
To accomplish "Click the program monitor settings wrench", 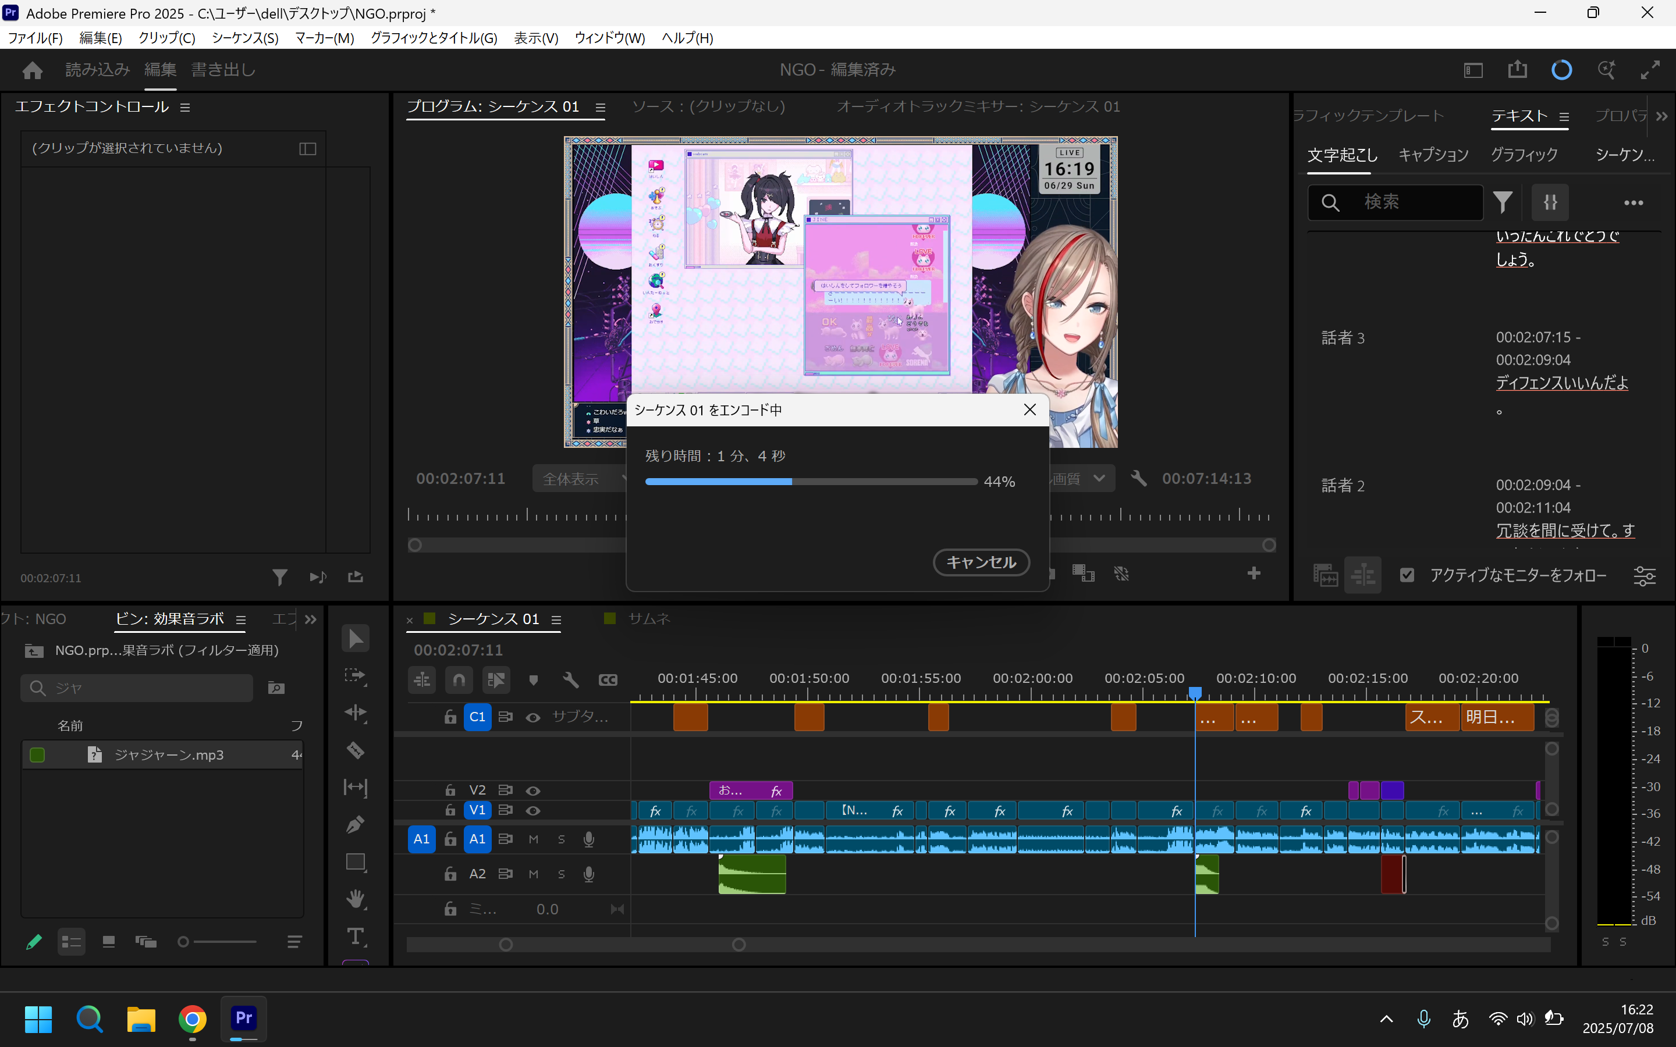I will (x=1138, y=479).
